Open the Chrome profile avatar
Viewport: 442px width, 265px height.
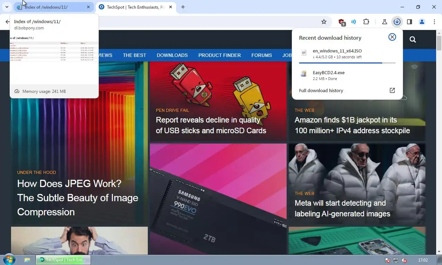422,22
